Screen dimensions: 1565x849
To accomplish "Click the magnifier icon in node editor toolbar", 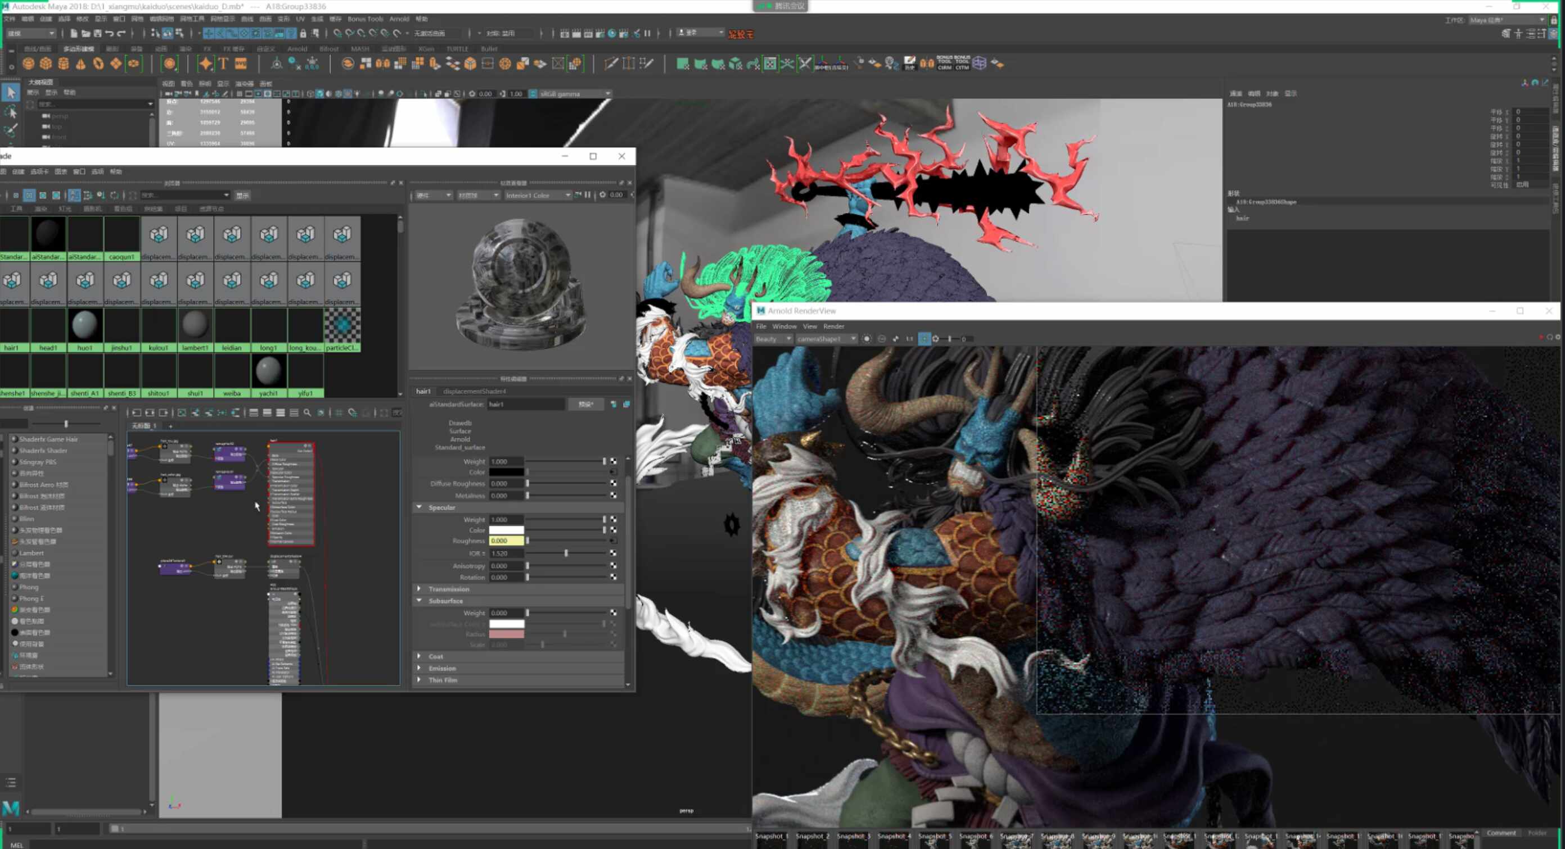I will (308, 412).
